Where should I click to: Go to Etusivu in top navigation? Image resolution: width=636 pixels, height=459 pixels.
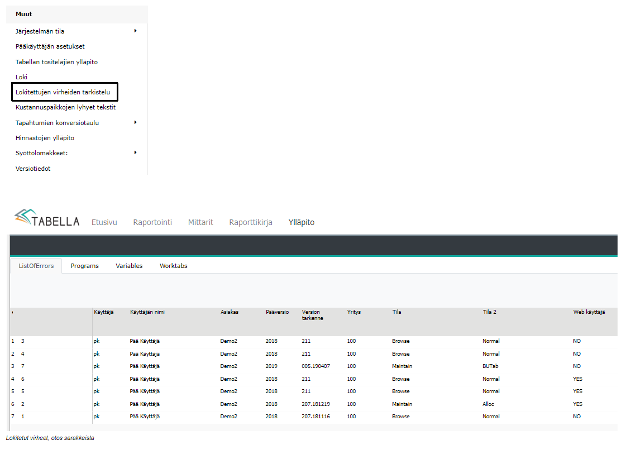click(104, 222)
